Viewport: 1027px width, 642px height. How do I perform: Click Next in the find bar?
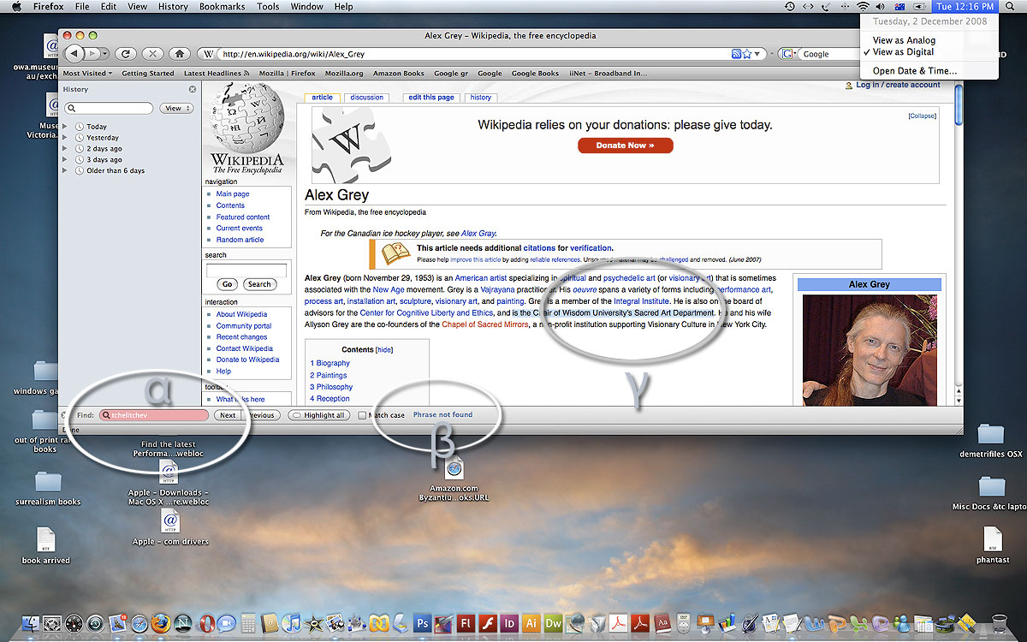[228, 415]
